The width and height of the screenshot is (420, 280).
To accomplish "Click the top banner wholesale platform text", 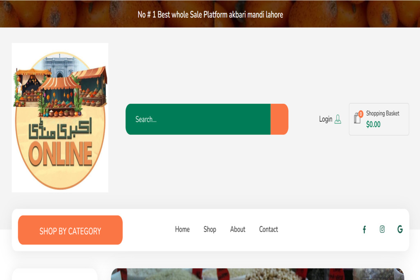I will tap(210, 14).
